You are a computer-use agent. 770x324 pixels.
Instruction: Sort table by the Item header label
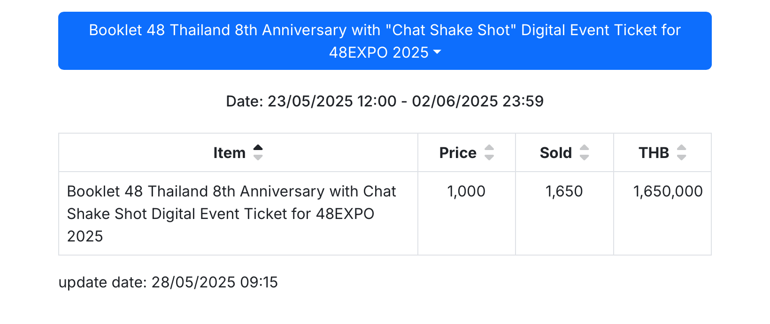tap(229, 153)
